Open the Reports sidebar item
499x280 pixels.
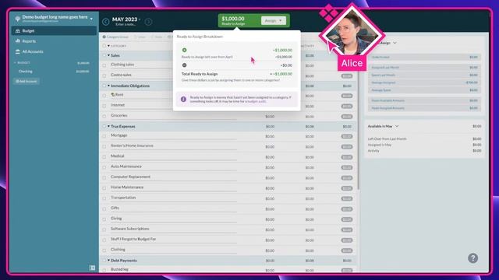tap(54, 41)
